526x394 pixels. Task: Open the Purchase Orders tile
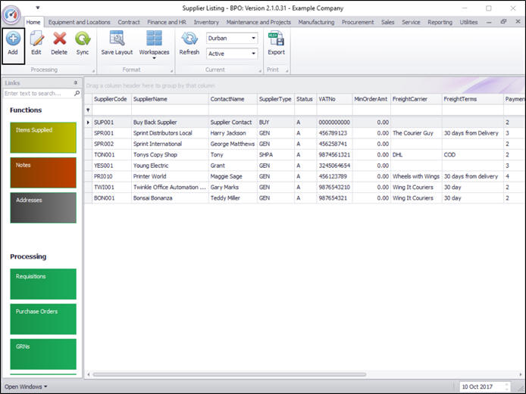[43, 318]
